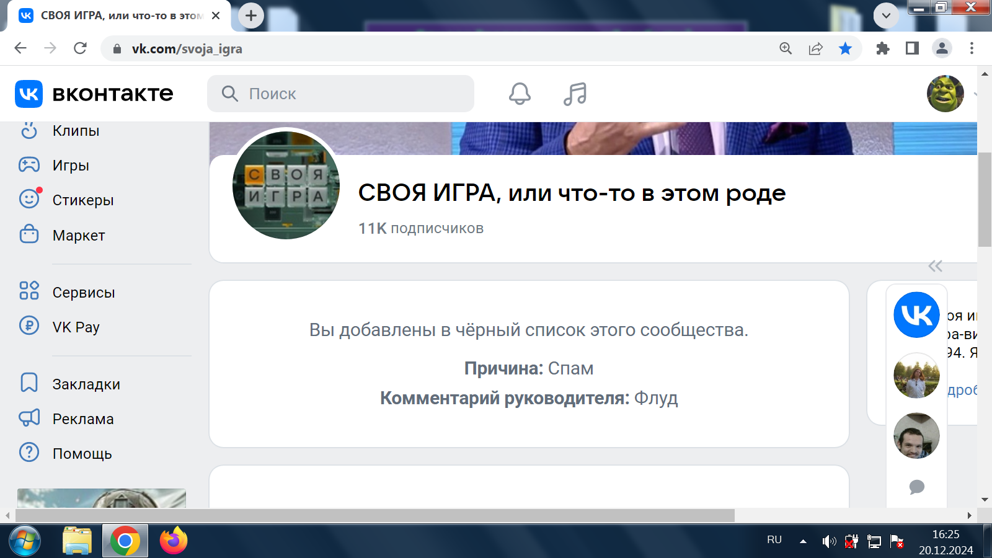
Task: Click the browser forward arrow
Action: [x=50, y=48]
